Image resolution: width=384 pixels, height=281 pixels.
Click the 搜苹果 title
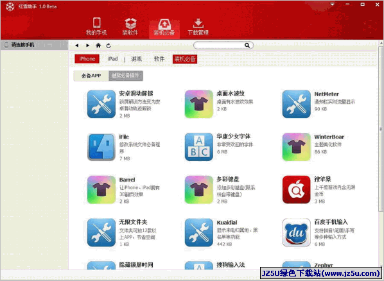(323, 179)
